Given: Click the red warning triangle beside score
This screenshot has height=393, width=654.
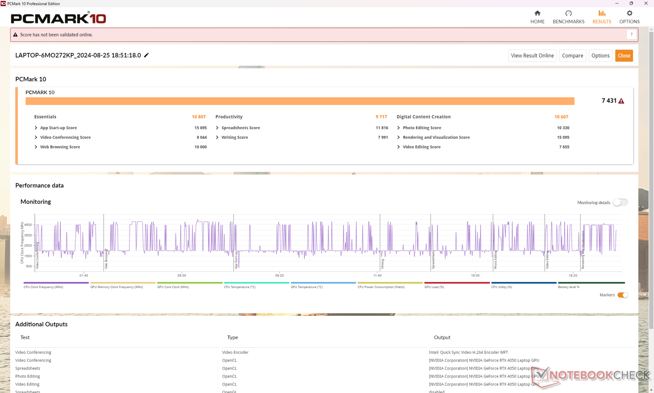Looking at the screenshot, I should coord(621,101).
